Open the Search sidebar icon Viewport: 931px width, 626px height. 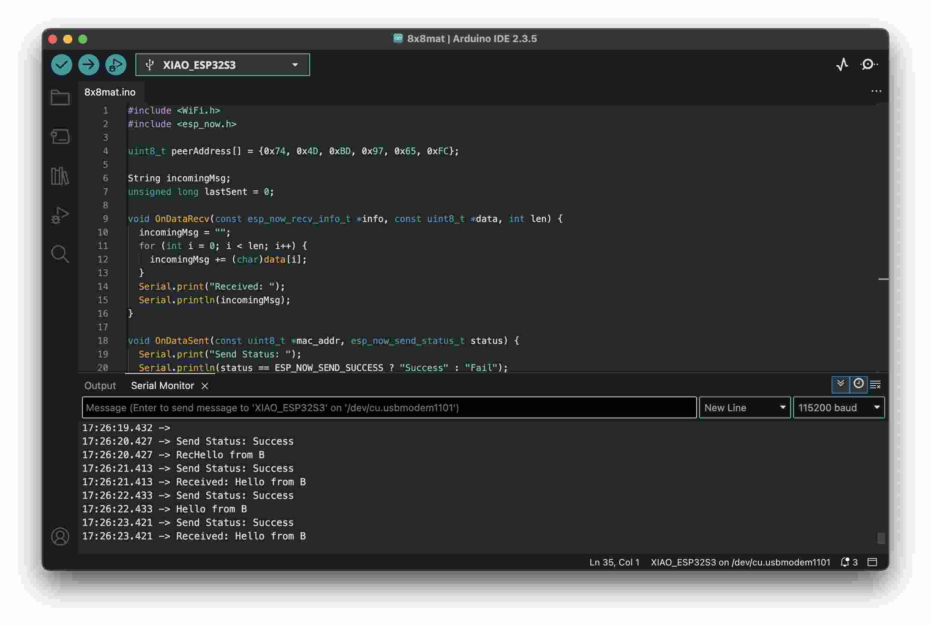60,254
